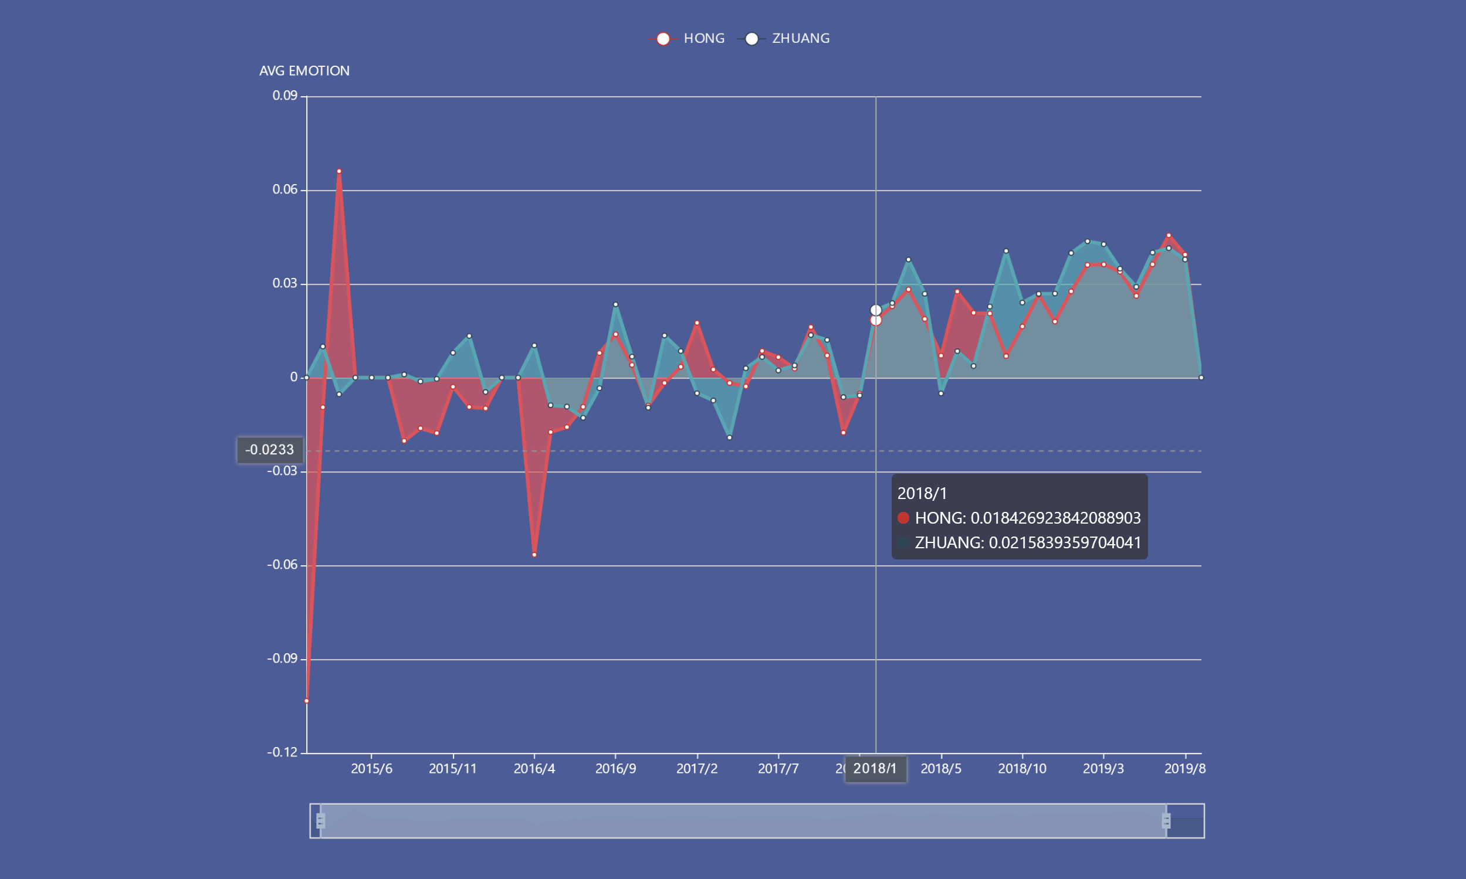The image size is (1466, 879).
Task: Toggle the HONG series legend marker
Action: coord(663,39)
